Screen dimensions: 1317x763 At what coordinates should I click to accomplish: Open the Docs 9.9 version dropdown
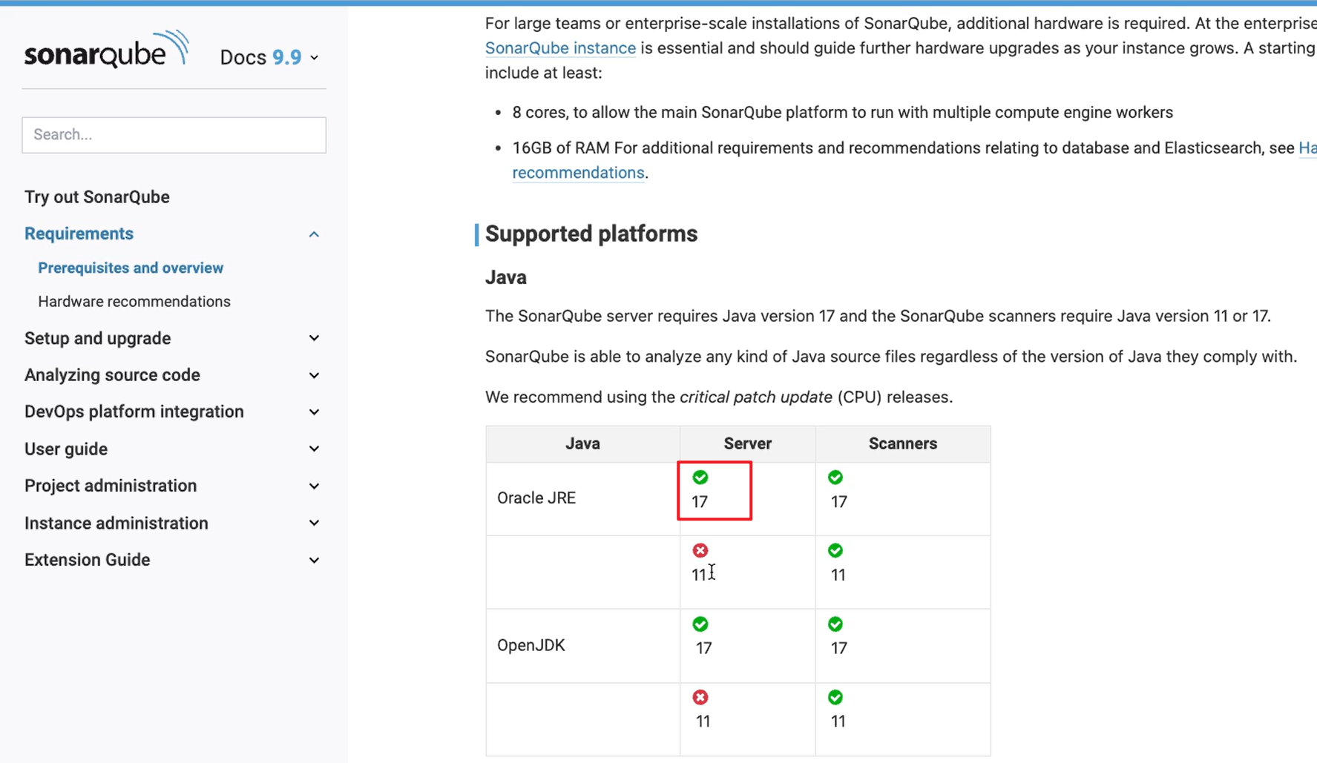pyautogui.click(x=269, y=57)
